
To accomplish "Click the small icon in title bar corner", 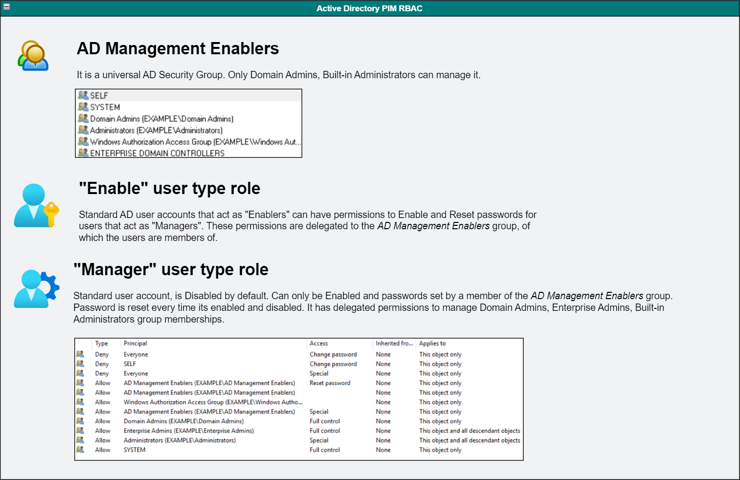I will (6, 7).
